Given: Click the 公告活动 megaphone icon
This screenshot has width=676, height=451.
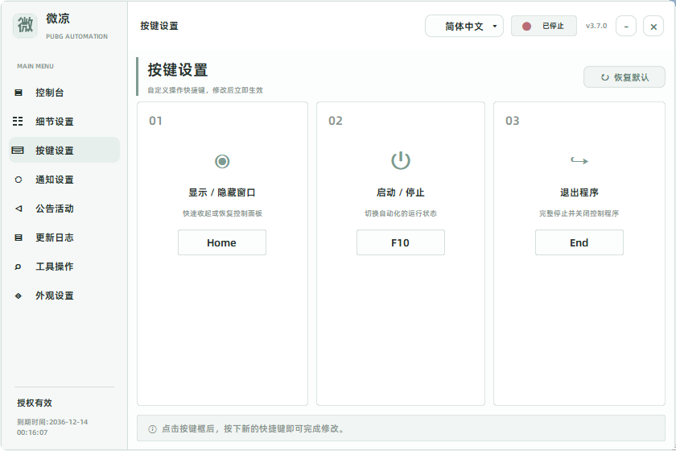Looking at the screenshot, I should click(x=19, y=209).
